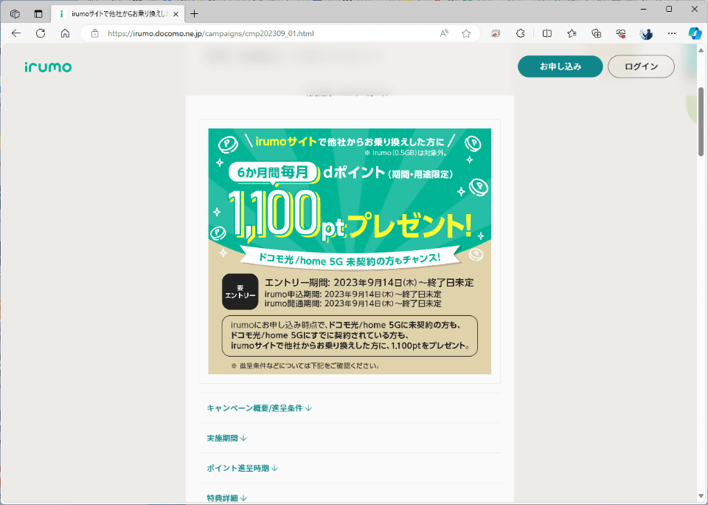Open the Favorites list
The height and width of the screenshot is (505, 708).
point(570,33)
